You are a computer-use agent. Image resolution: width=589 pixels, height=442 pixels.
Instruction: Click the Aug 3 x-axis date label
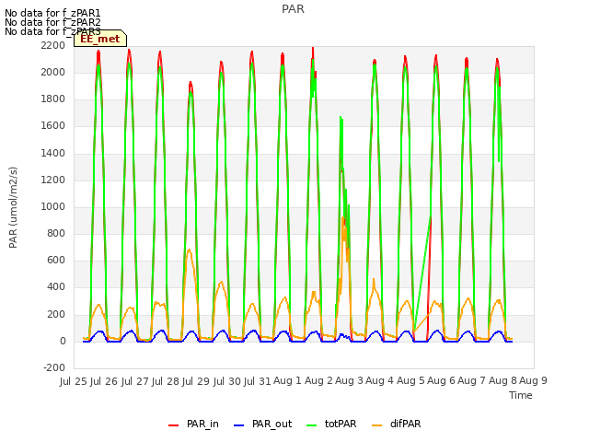click(349, 380)
